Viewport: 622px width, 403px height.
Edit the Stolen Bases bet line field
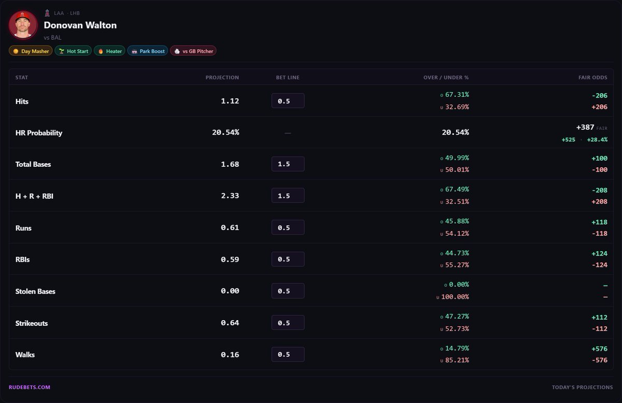tap(288, 291)
